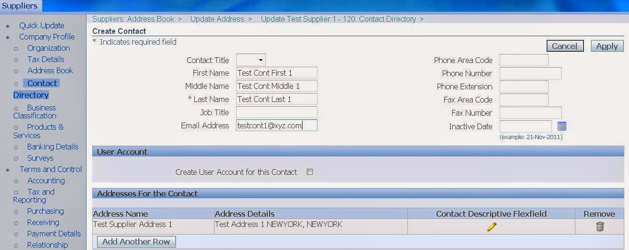Click the Phone Extension field
The width and height of the screenshot is (629, 250).
coord(524,86)
